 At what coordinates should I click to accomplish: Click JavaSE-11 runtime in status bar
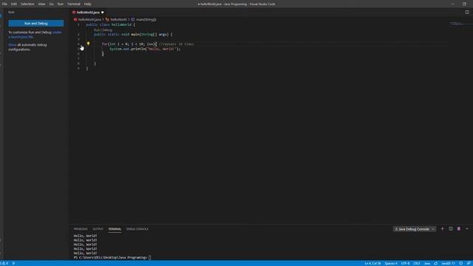tap(449, 263)
